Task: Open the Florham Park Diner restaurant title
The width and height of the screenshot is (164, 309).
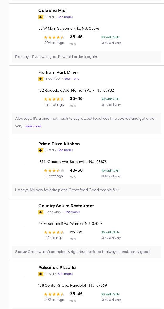Action: (58, 72)
